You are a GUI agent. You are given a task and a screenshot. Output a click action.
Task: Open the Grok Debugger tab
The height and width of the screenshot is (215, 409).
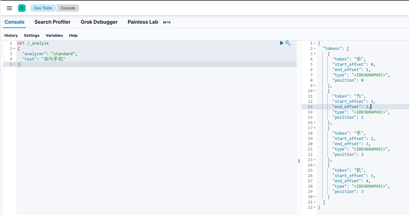click(99, 22)
